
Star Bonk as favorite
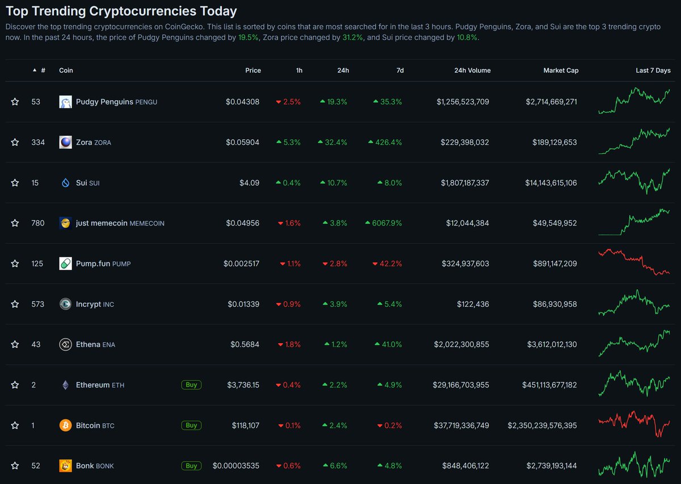coord(15,466)
